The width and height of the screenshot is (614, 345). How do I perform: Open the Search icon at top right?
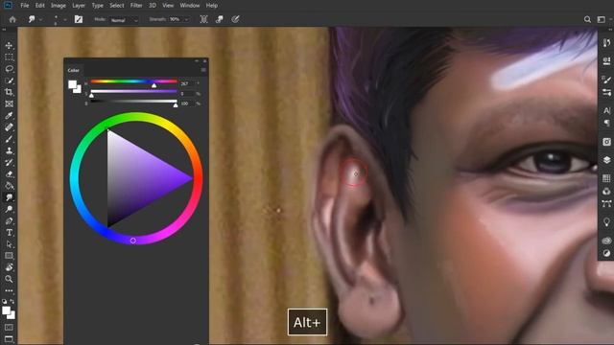[587, 19]
